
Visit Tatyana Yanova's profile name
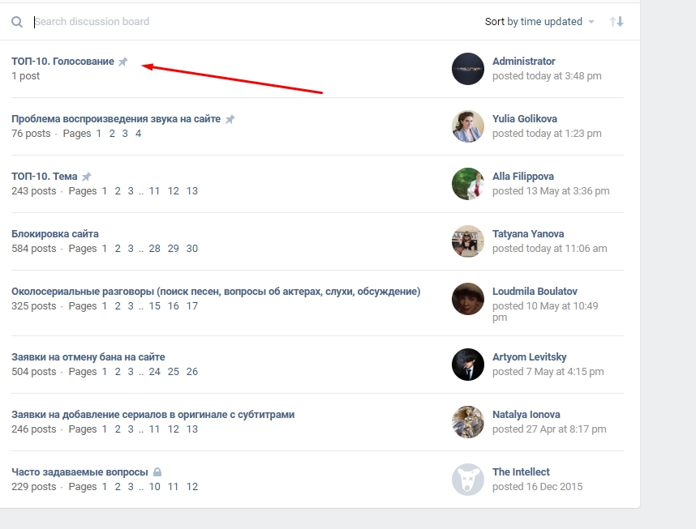(528, 233)
